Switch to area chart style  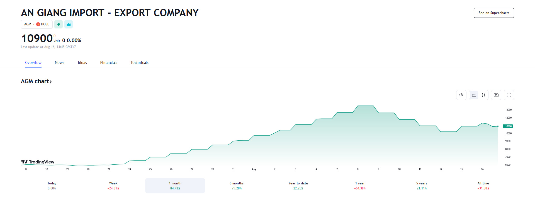[474, 95]
